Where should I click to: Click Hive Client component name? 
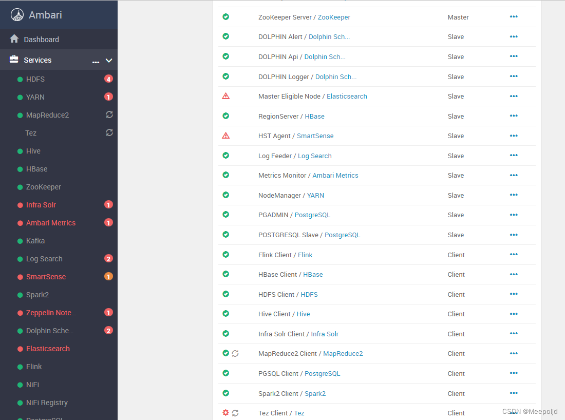click(x=274, y=314)
